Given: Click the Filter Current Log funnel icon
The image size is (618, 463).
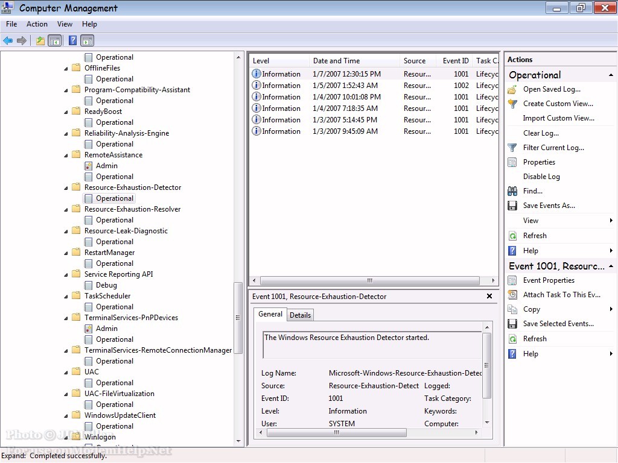Looking at the screenshot, I should click(x=512, y=148).
